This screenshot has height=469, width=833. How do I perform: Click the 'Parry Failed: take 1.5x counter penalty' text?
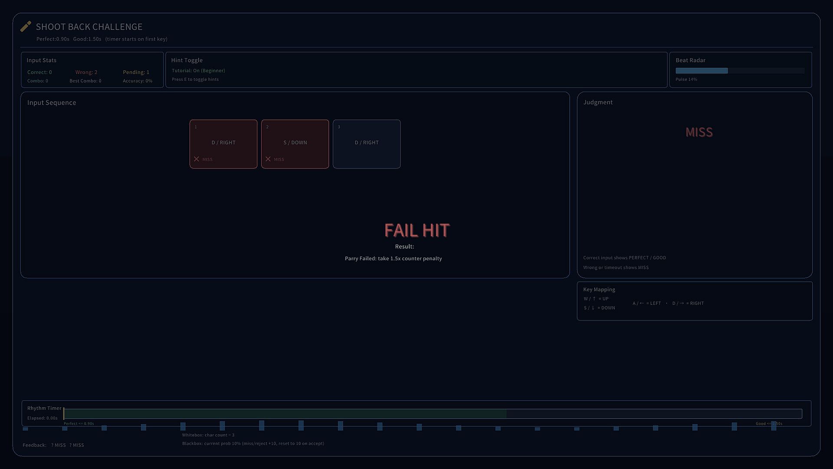coord(394,258)
